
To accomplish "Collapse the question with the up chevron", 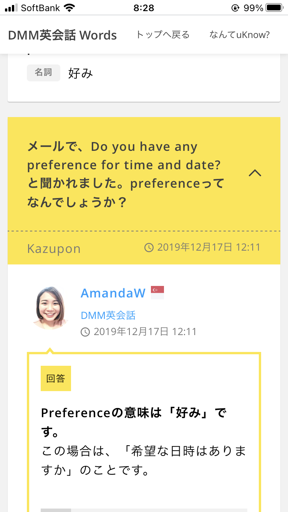I will click(255, 173).
